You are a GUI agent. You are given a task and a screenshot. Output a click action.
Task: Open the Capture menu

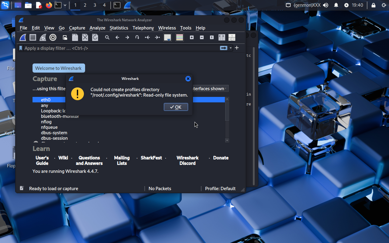(x=77, y=28)
